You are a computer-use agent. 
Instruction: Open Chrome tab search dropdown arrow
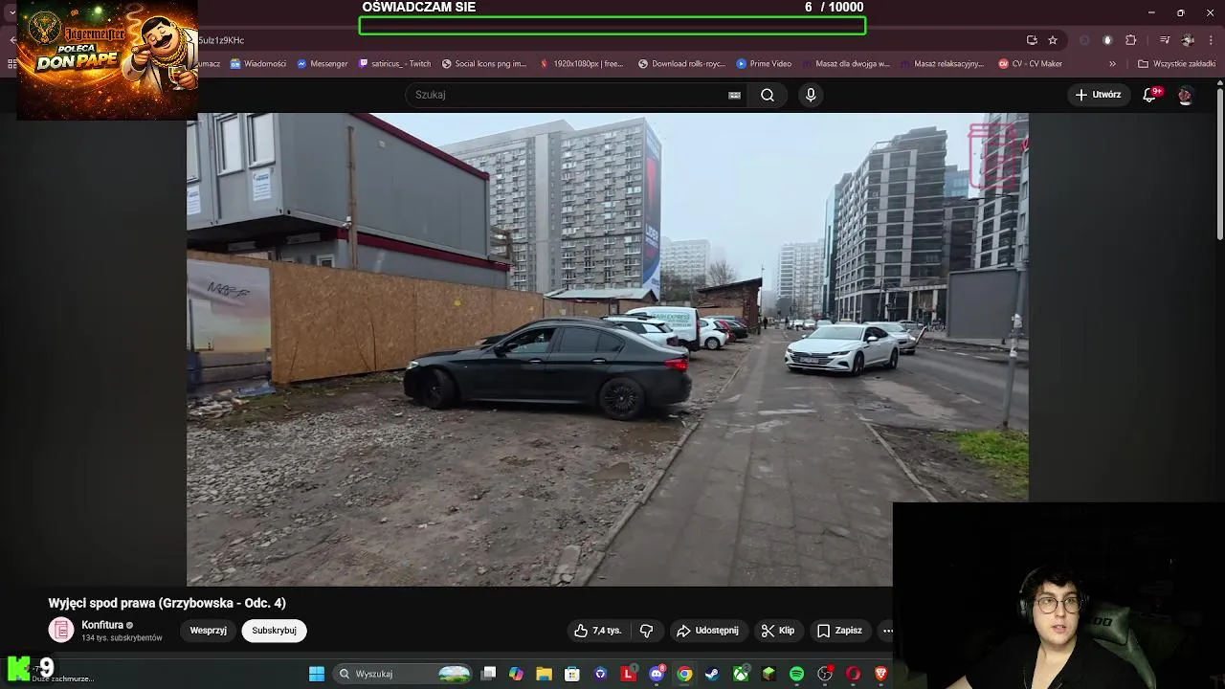11,13
